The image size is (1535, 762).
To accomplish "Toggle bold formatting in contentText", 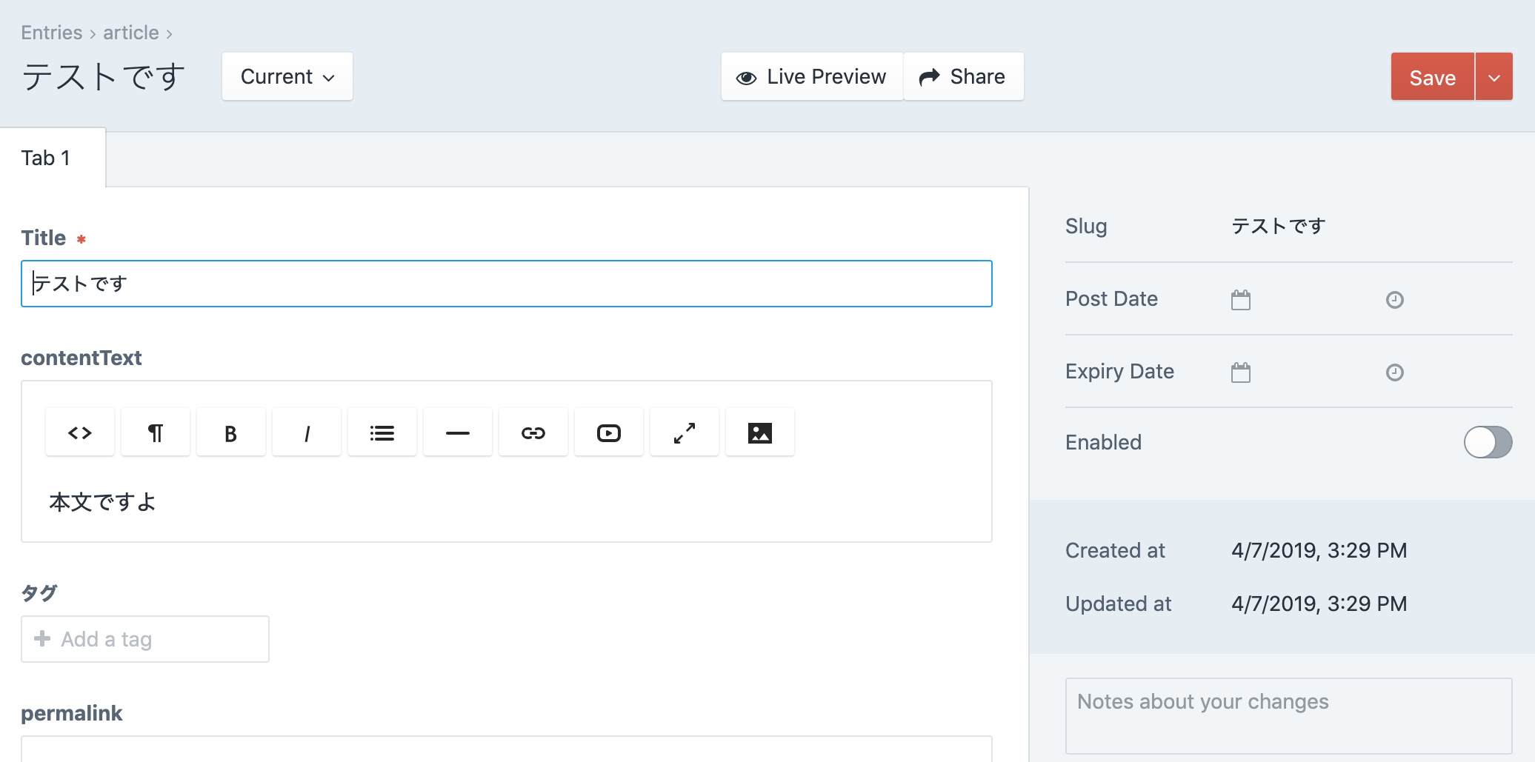I will coord(231,433).
